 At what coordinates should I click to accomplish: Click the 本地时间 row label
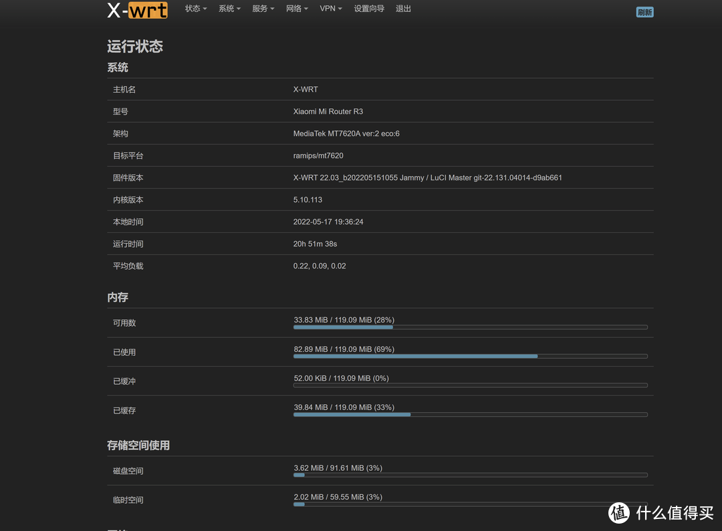click(x=128, y=222)
